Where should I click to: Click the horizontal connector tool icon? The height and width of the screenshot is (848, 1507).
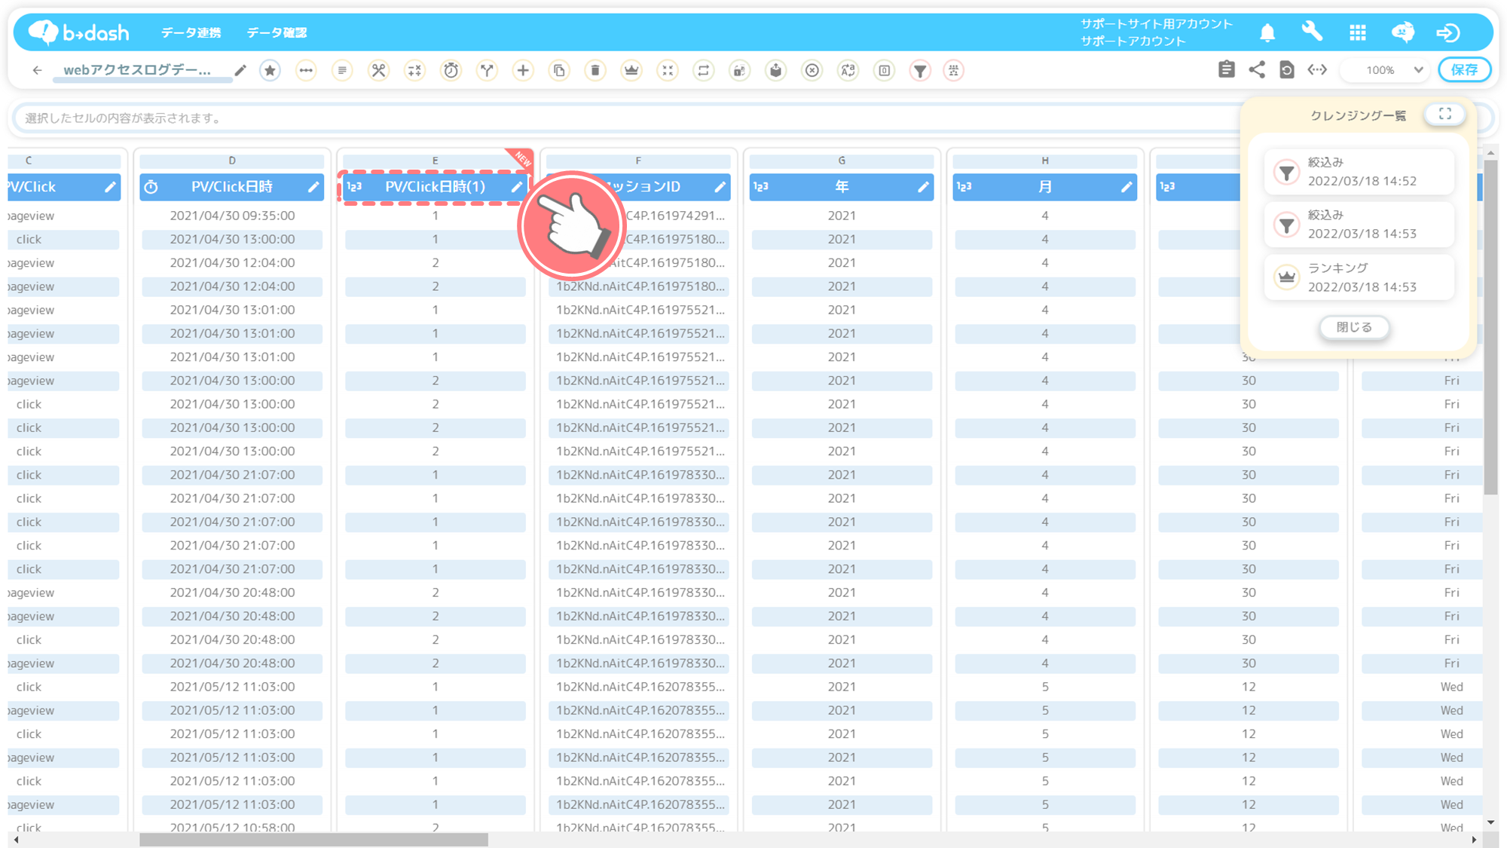pyautogui.click(x=306, y=70)
